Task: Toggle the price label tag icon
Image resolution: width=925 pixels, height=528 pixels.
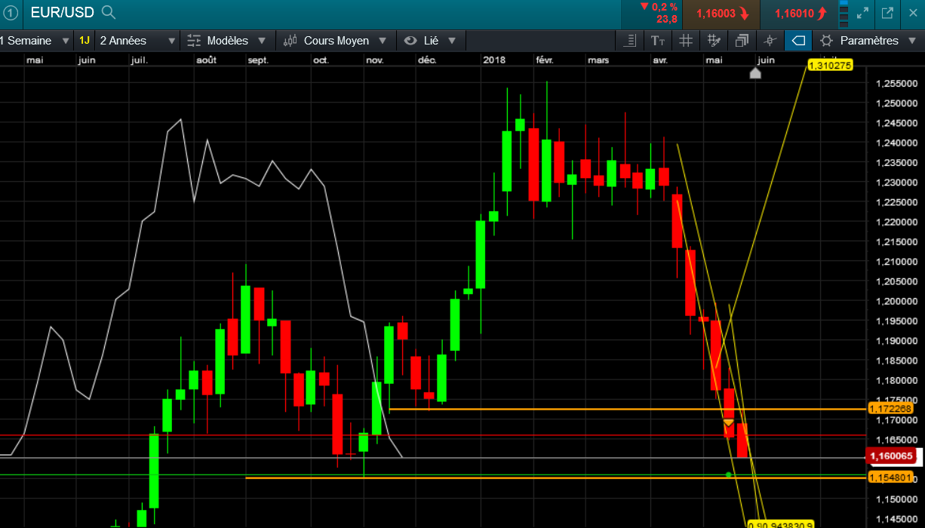Action: pos(798,41)
